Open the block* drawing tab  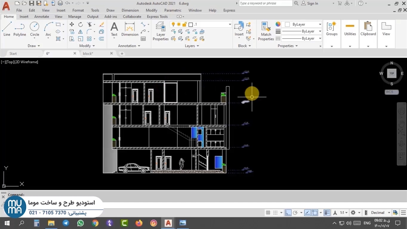coord(88,53)
